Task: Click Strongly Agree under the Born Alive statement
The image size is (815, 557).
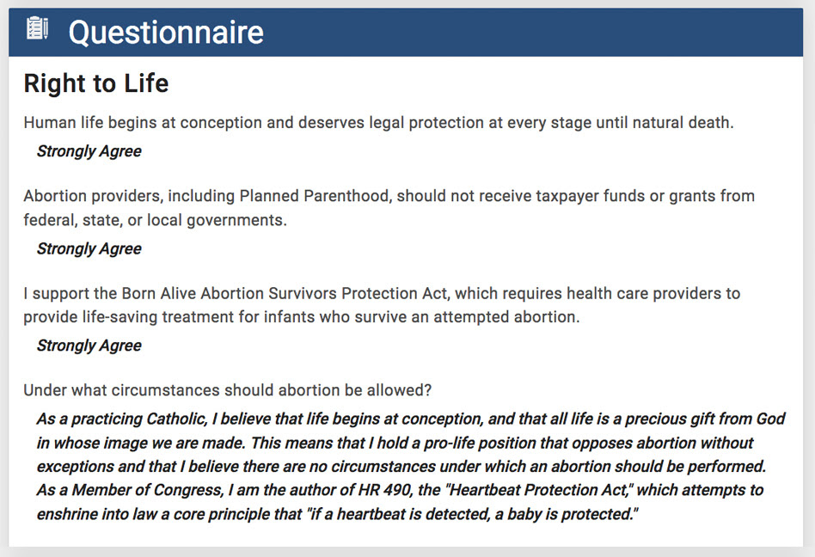Action: click(x=89, y=346)
